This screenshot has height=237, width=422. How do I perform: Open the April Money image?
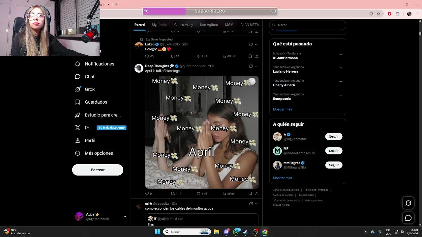[x=202, y=132]
